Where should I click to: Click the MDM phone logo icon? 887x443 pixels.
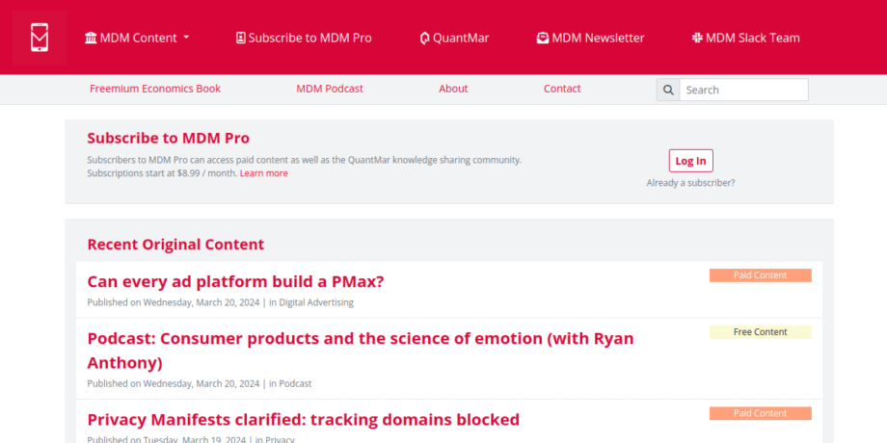point(40,38)
